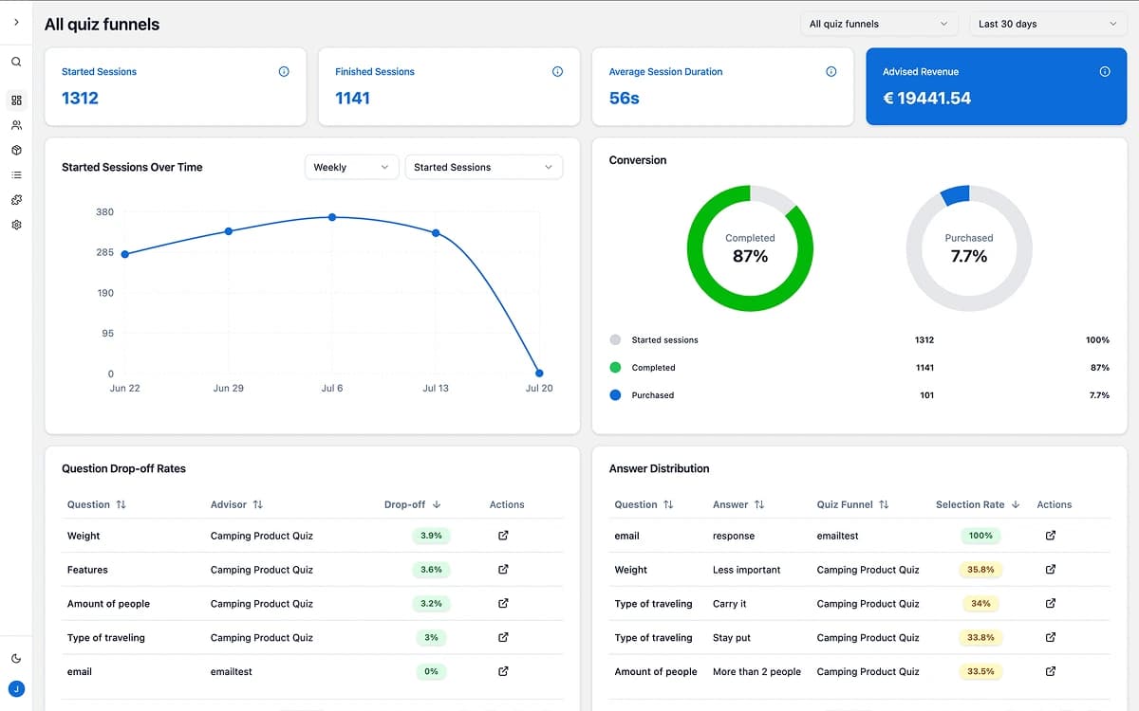This screenshot has width=1139, height=711.
Task: Open integrations via the puzzle piece icon
Action: (x=16, y=199)
